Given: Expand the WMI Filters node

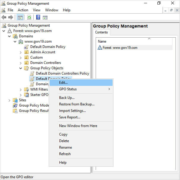Looking at the screenshot, I should point(20,90).
